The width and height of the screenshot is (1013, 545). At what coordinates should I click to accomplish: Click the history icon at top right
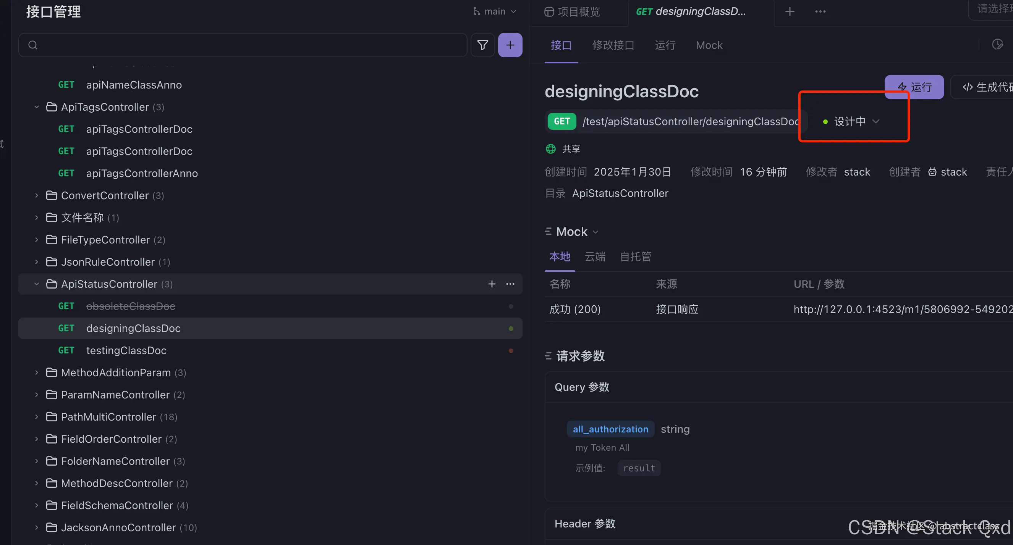(998, 44)
